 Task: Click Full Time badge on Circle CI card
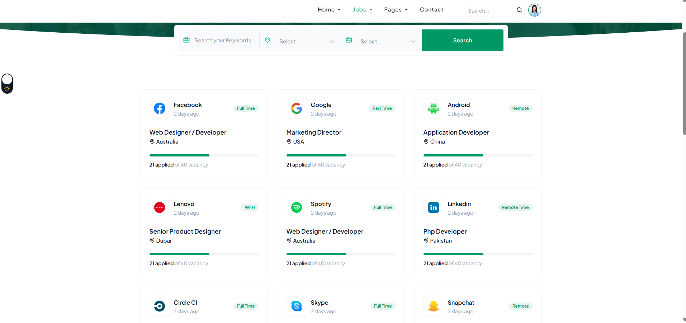click(246, 306)
